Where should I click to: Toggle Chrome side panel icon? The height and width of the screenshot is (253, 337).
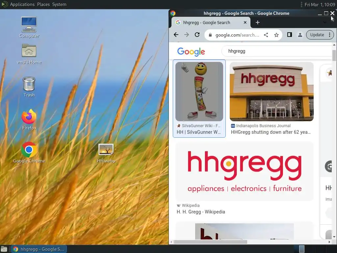290,35
